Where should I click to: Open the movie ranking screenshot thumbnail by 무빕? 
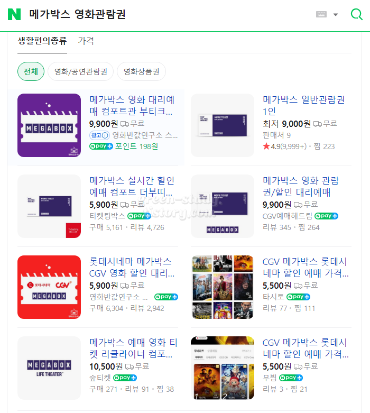click(222, 368)
